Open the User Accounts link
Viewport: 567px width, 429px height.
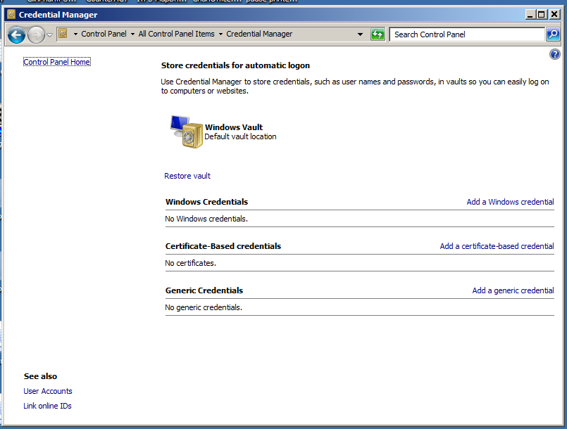click(x=48, y=391)
